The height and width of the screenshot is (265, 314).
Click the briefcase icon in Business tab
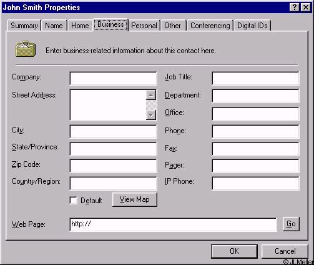26,49
